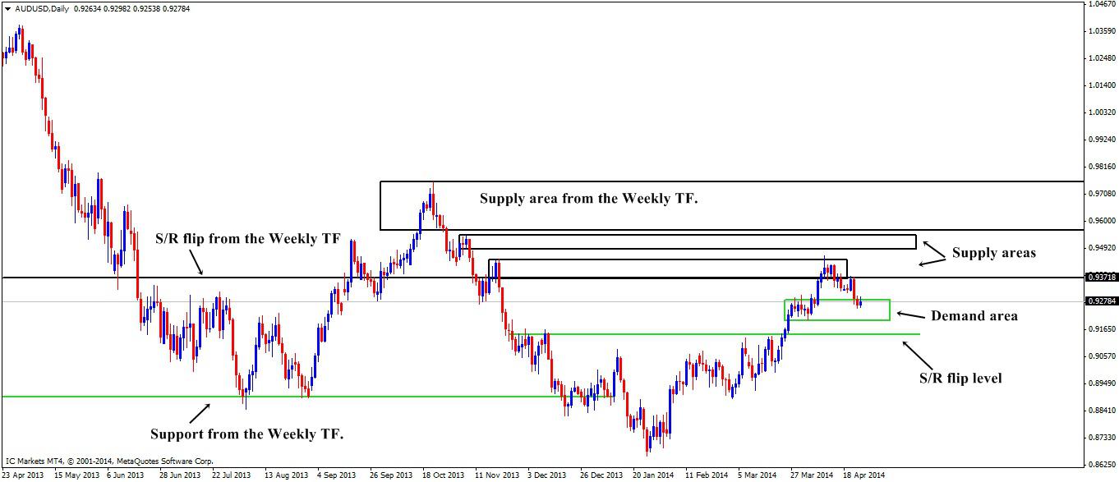Image resolution: width=1119 pixels, height=482 pixels.
Task: Click the 18 Apr 2014 date on time axis
Action: (x=863, y=475)
